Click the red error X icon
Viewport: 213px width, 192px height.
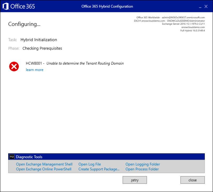[14, 66]
